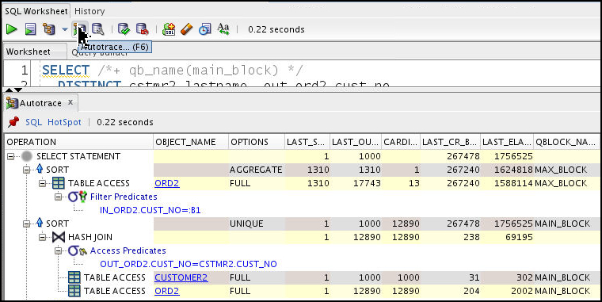Click the LAST_ELA... column header

[x=507, y=142]
